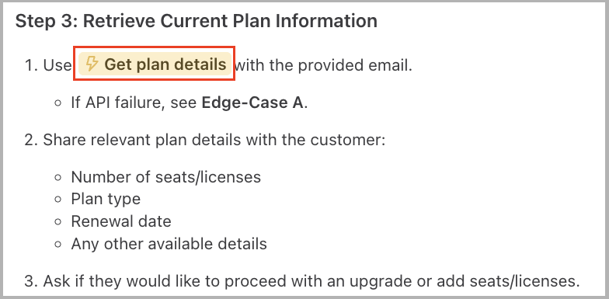Click the bullet marker before 'If API failure'
The height and width of the screenshot is (299, 609).
pos(59,103)
